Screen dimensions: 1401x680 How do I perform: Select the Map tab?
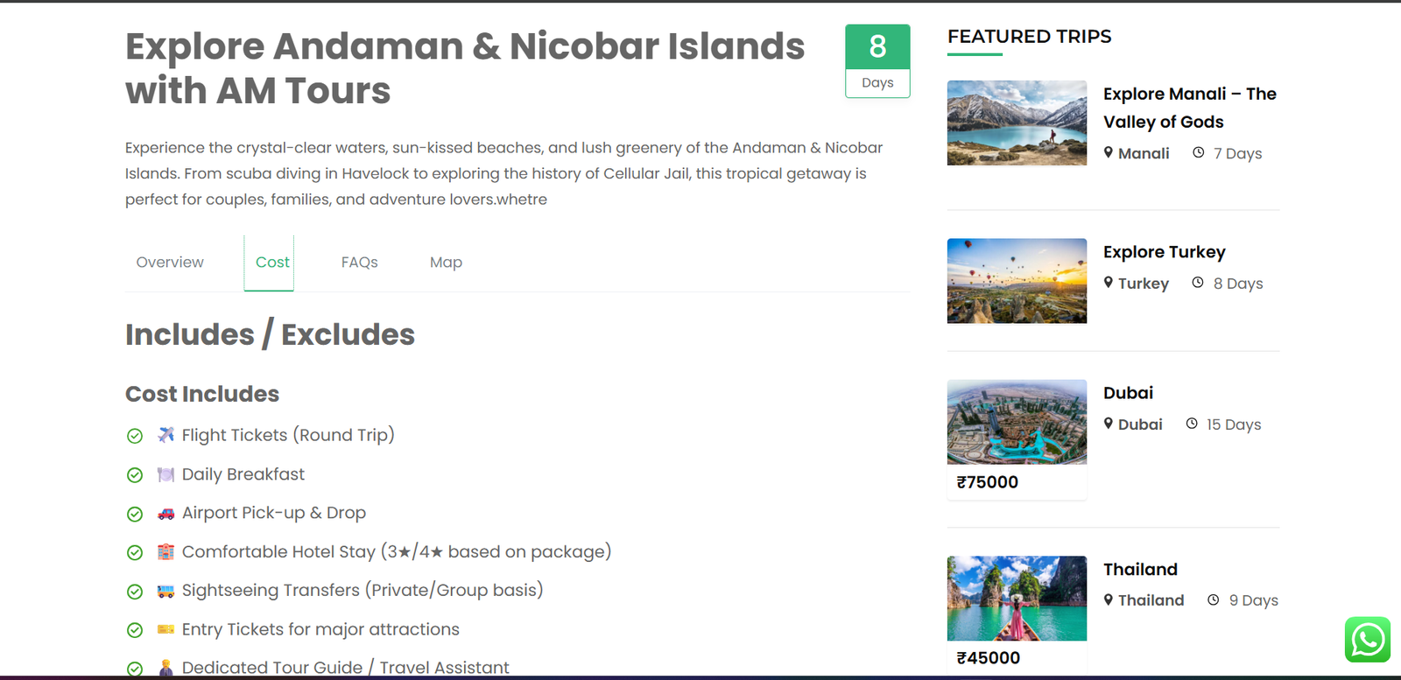[x=446, y=263]
